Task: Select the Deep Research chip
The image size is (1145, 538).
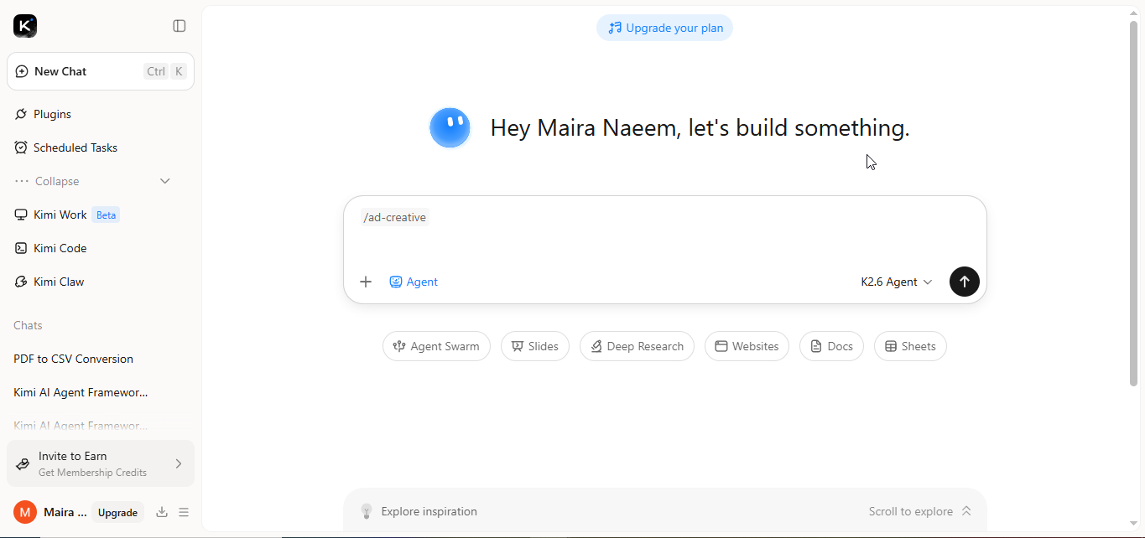Action: pyautogui.click(x=637, y=346)
